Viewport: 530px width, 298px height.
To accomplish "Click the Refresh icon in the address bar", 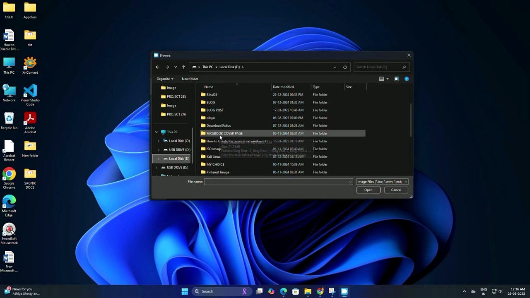I will coord(345,67).
